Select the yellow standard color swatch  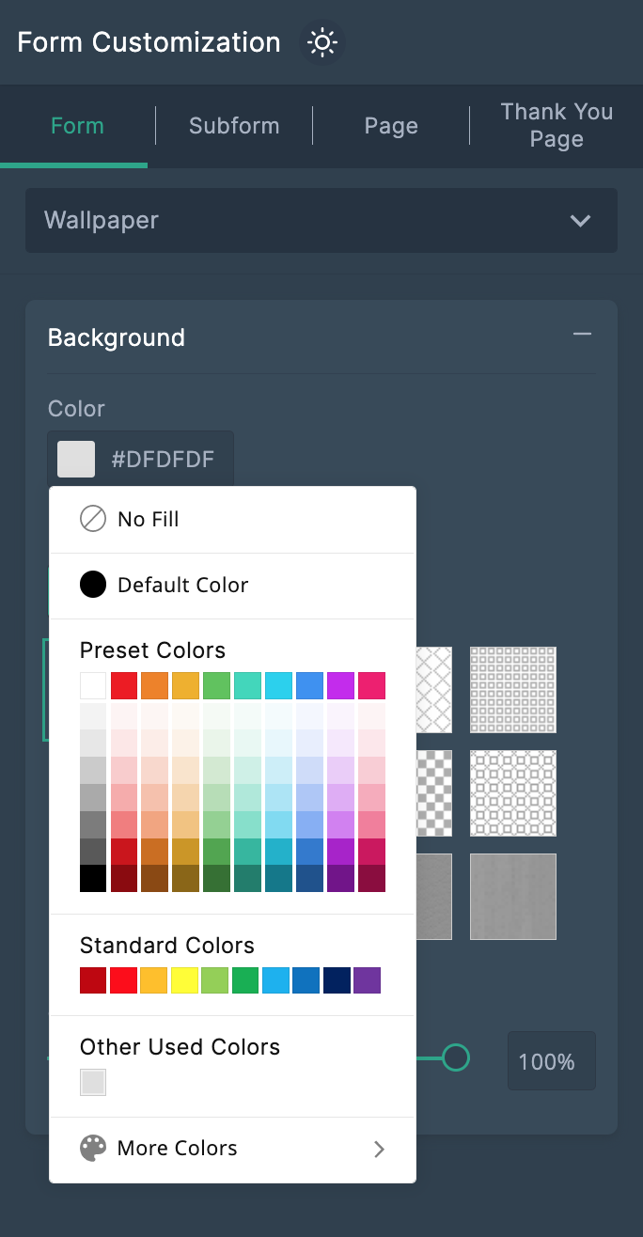(x=183, y=981)
